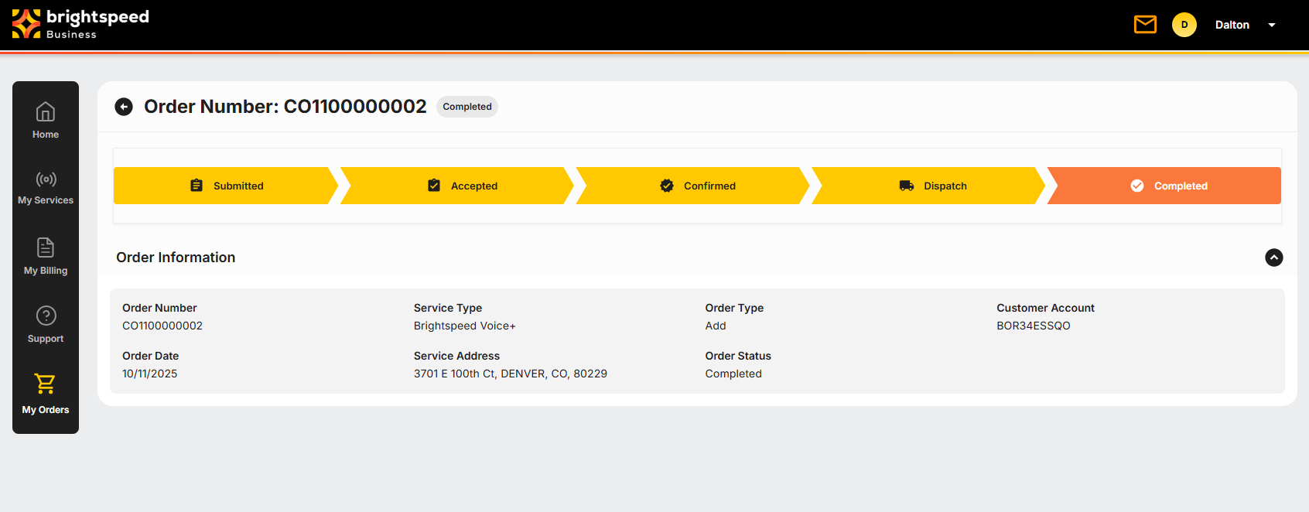
Task: Click the customer account BOR34ESSQO value
Action: click(1033, 326)
